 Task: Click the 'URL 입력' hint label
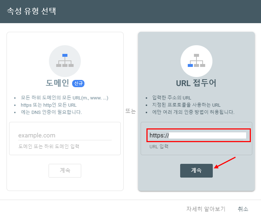[159, 146]
